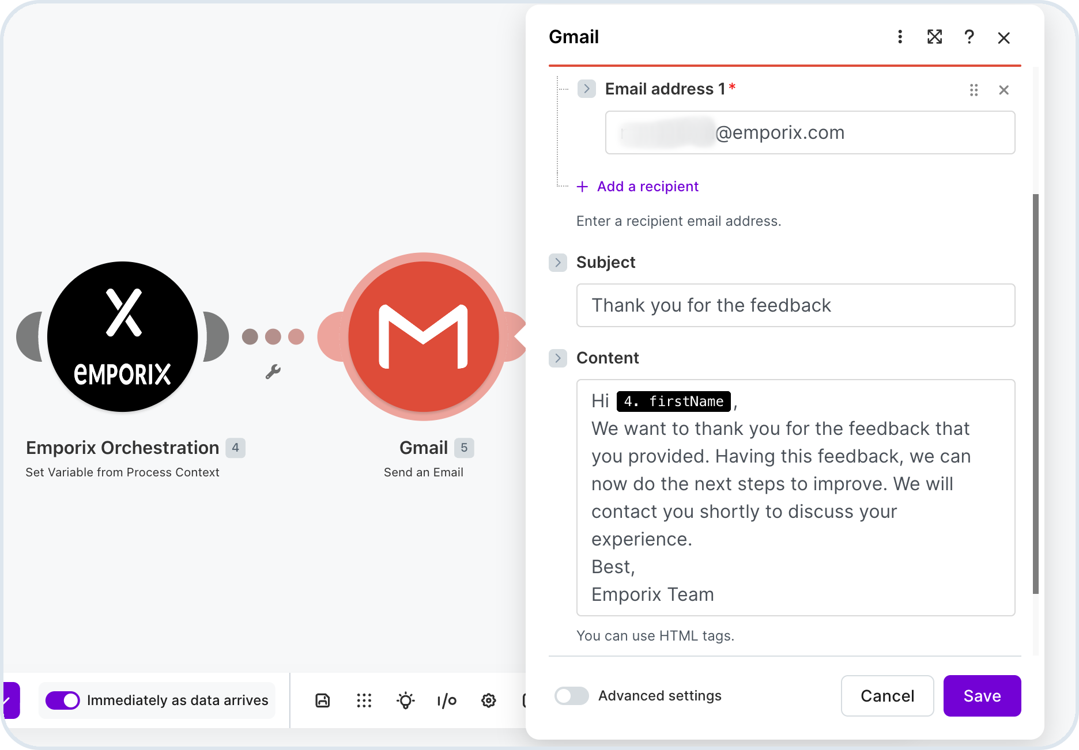The height and width of the screenshot is (750, 1079).
Task: Click the Send an Email label
Action: (x=424, y=472)
